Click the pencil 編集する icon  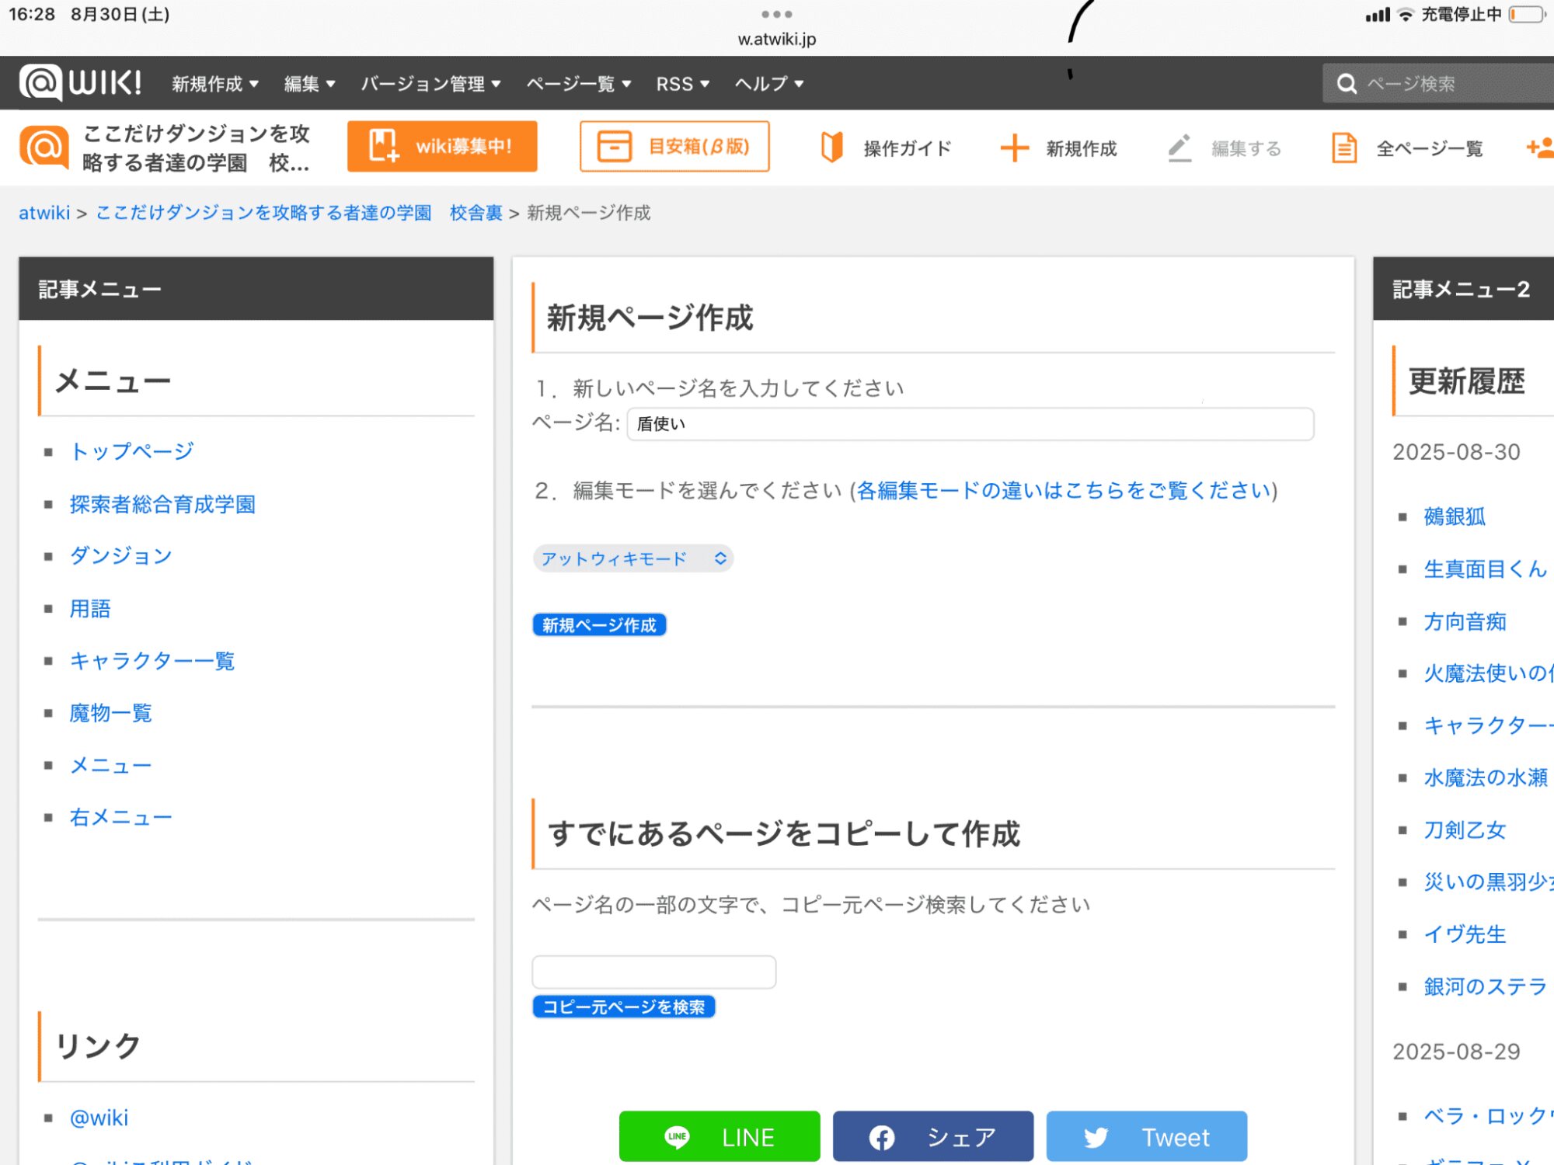[1179, 148]
